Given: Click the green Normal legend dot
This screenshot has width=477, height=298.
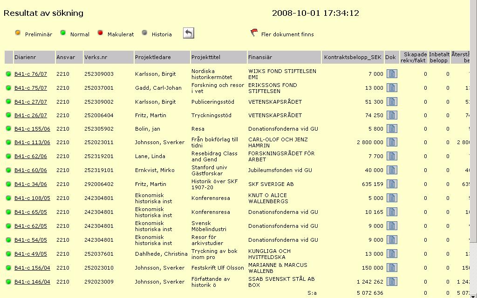Looking at the screenshot, I should 63,33.
